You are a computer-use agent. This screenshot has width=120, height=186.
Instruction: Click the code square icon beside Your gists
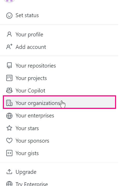pos(9,153)
